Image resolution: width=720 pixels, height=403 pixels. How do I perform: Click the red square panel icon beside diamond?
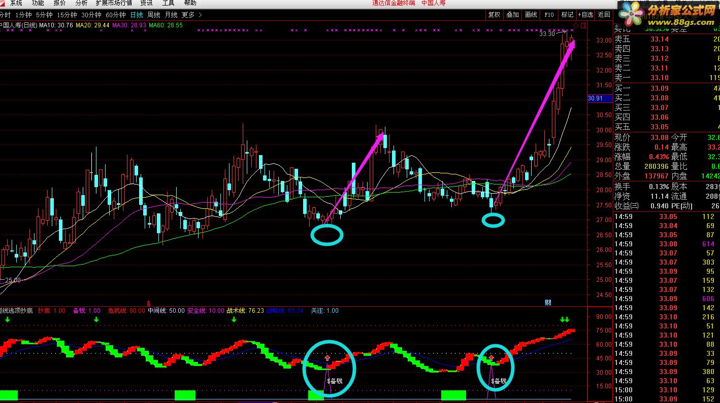tap(583, 25)
